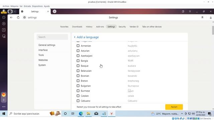The height and width of the screenshot is (120, 214).
Task: Open VirtualBox Archivo menu
Action: tap(6, 6)
